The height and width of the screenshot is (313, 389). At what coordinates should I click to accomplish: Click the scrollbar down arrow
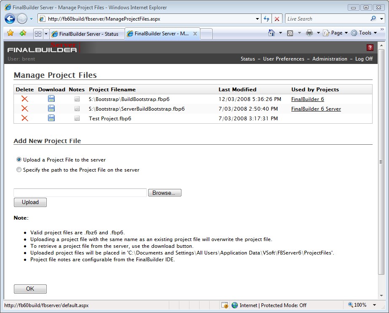click(381, 295)
